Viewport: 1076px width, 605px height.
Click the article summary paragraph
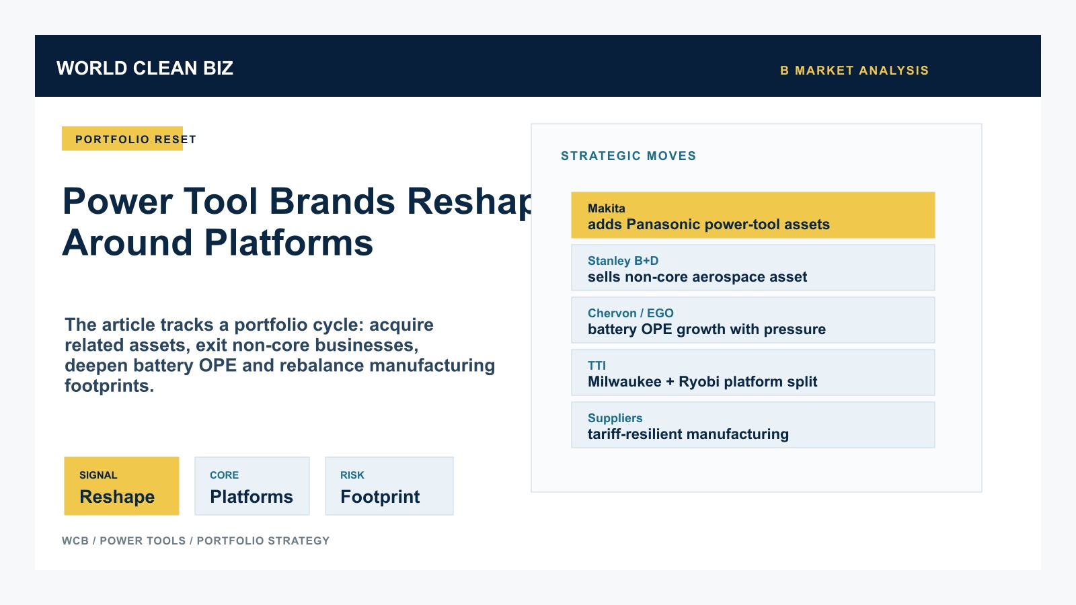coord(280,355)
